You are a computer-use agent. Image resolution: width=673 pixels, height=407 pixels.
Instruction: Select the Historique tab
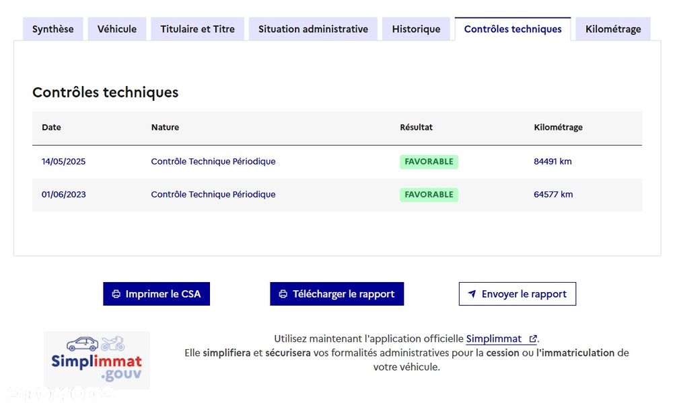416,29
